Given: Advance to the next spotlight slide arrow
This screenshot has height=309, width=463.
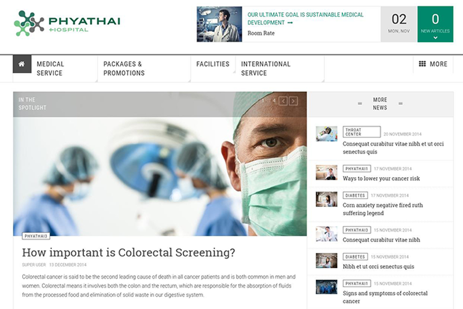Looking at the screenshot, I should 293,101.
